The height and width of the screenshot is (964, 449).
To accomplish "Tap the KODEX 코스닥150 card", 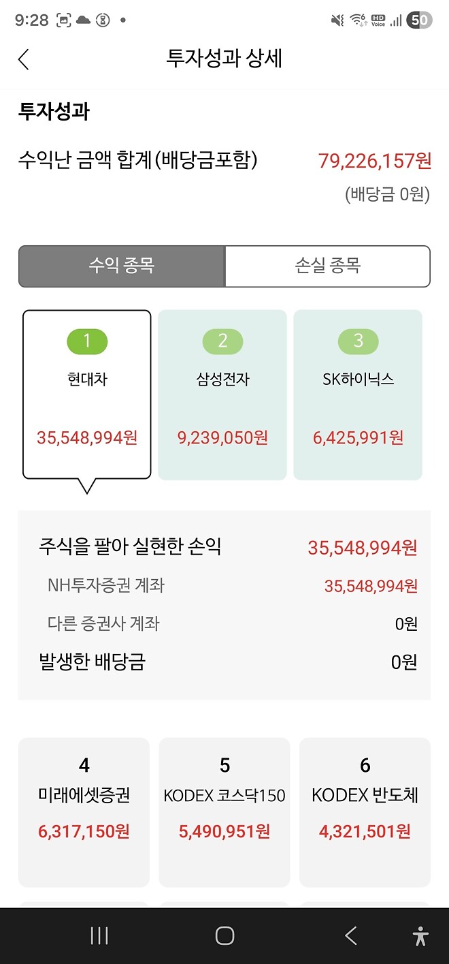I will (224, 812).
